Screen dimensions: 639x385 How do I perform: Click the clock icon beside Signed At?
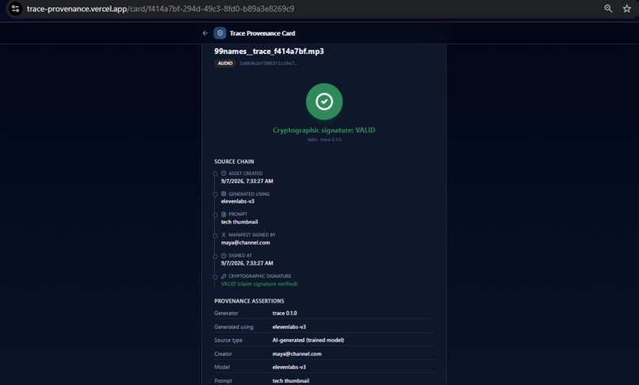[224, 255]
